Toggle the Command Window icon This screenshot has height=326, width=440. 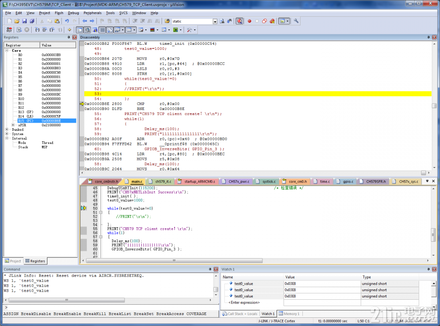click(80, 30)
